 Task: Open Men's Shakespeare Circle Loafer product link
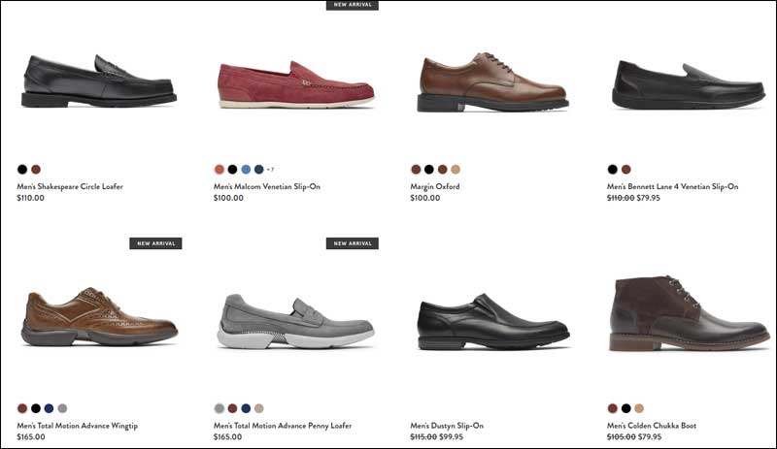[x=70, y=186]
